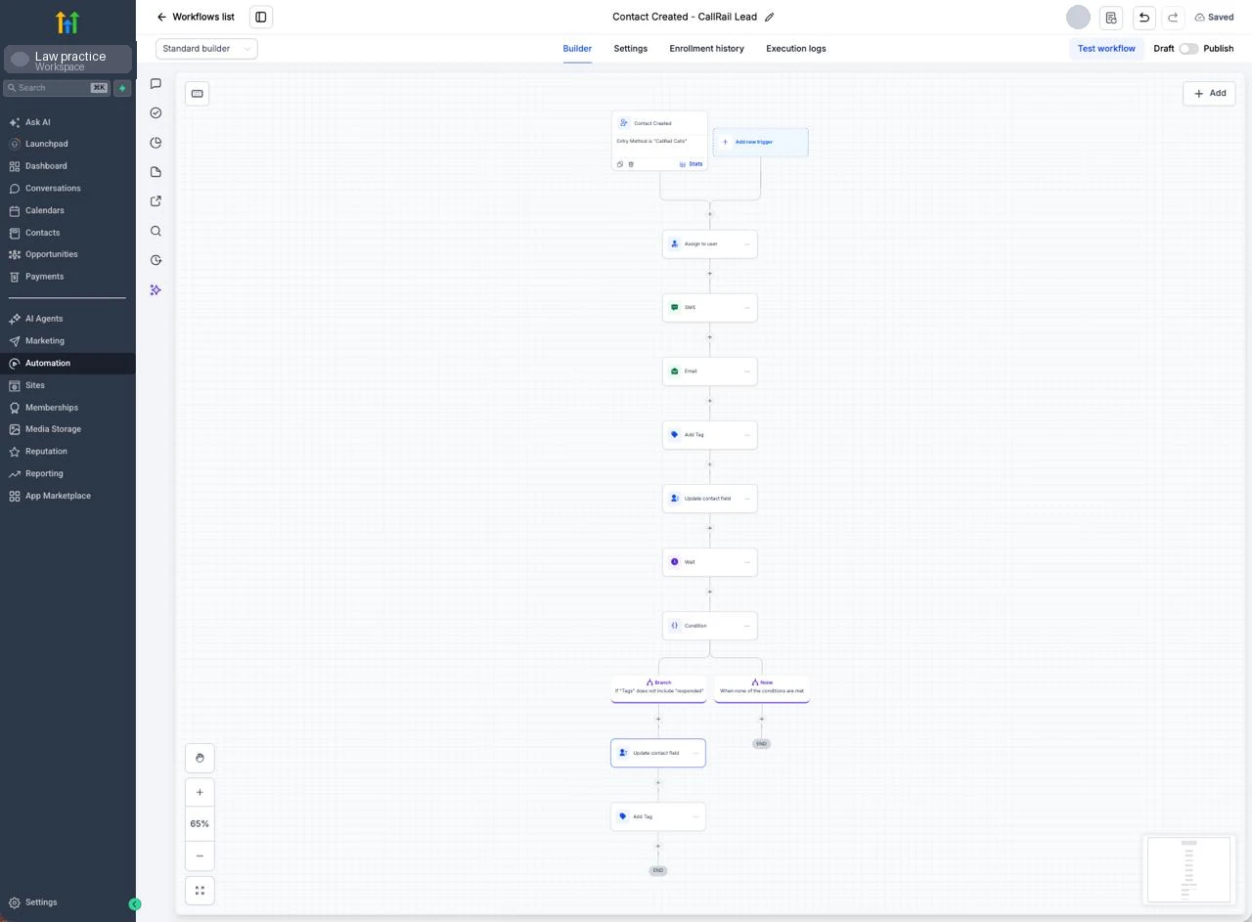This screenshot has width=1252, height=922.
Task: Undo the last change
Action: [1143, 18]
